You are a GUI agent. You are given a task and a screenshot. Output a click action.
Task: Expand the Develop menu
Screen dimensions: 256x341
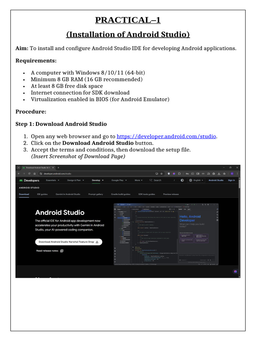[98, 180]
